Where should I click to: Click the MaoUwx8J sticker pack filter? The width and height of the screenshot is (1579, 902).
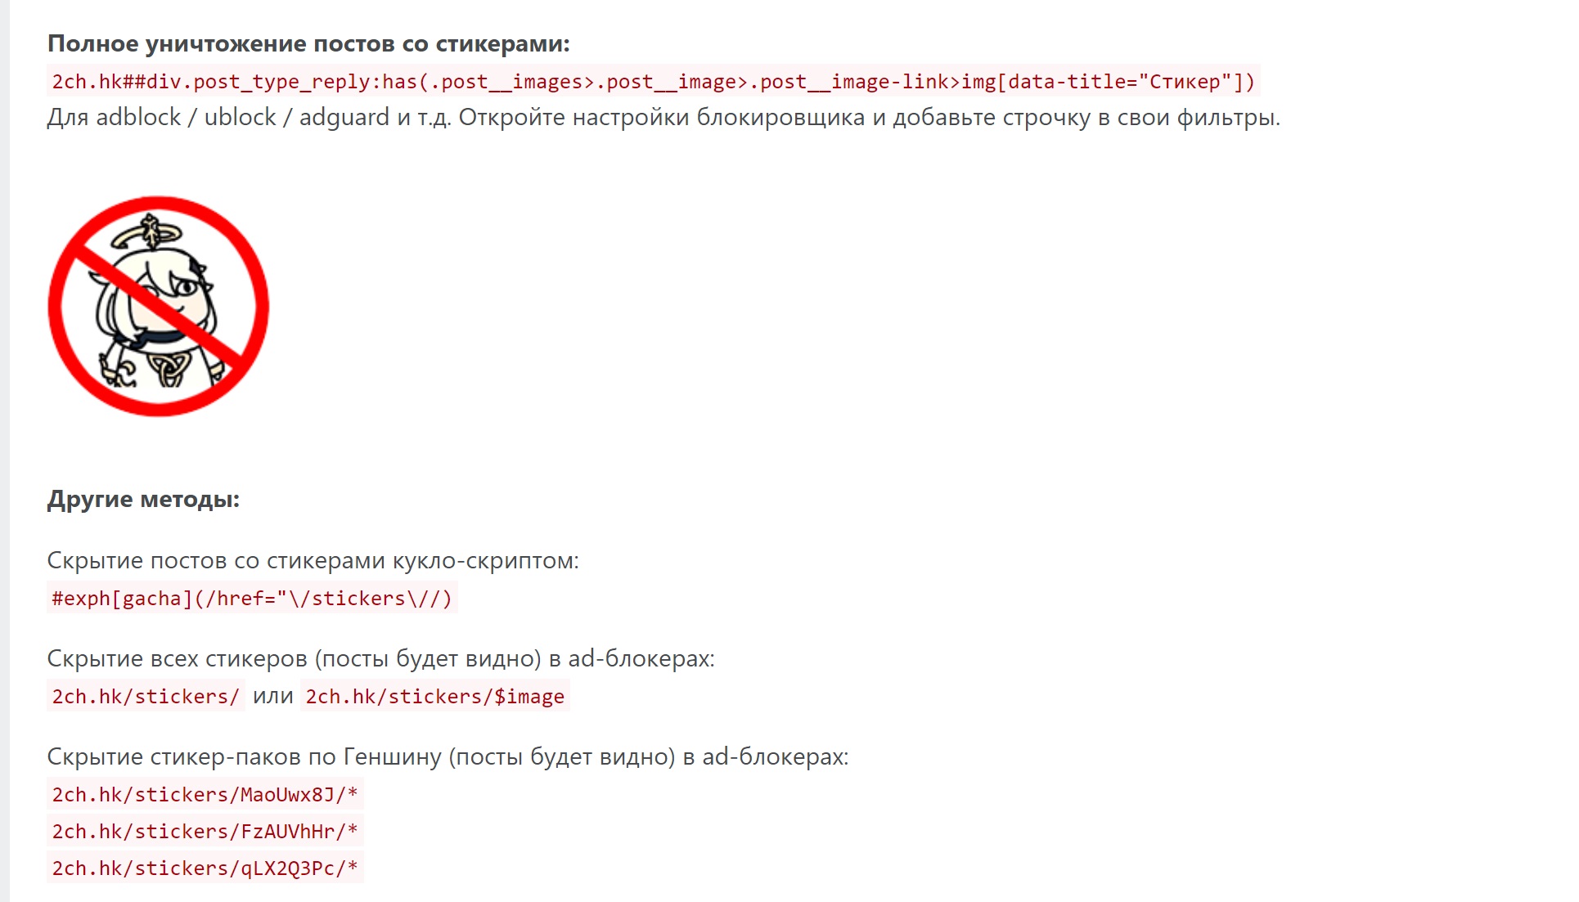(x=205, y=795)
